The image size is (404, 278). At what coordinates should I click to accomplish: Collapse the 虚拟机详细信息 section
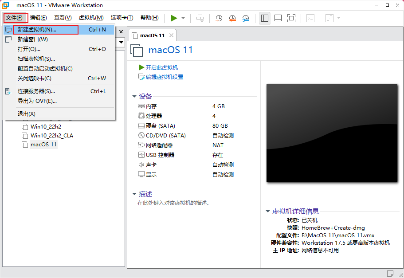point(268,211)
